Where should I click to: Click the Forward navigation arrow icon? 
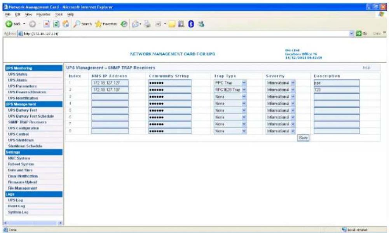[33, 24]
